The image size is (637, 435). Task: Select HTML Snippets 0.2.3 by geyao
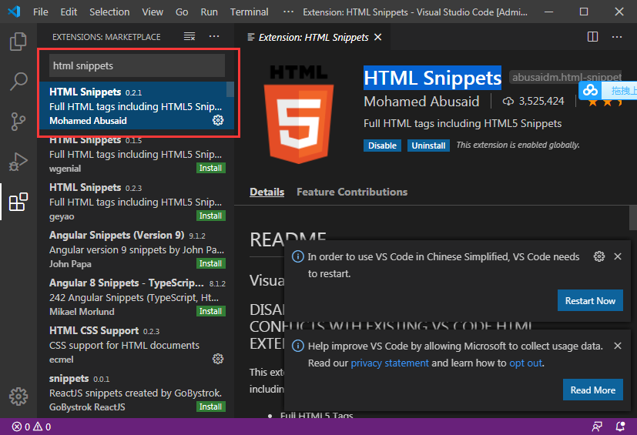pyautogui.click(x=137, y=201)
